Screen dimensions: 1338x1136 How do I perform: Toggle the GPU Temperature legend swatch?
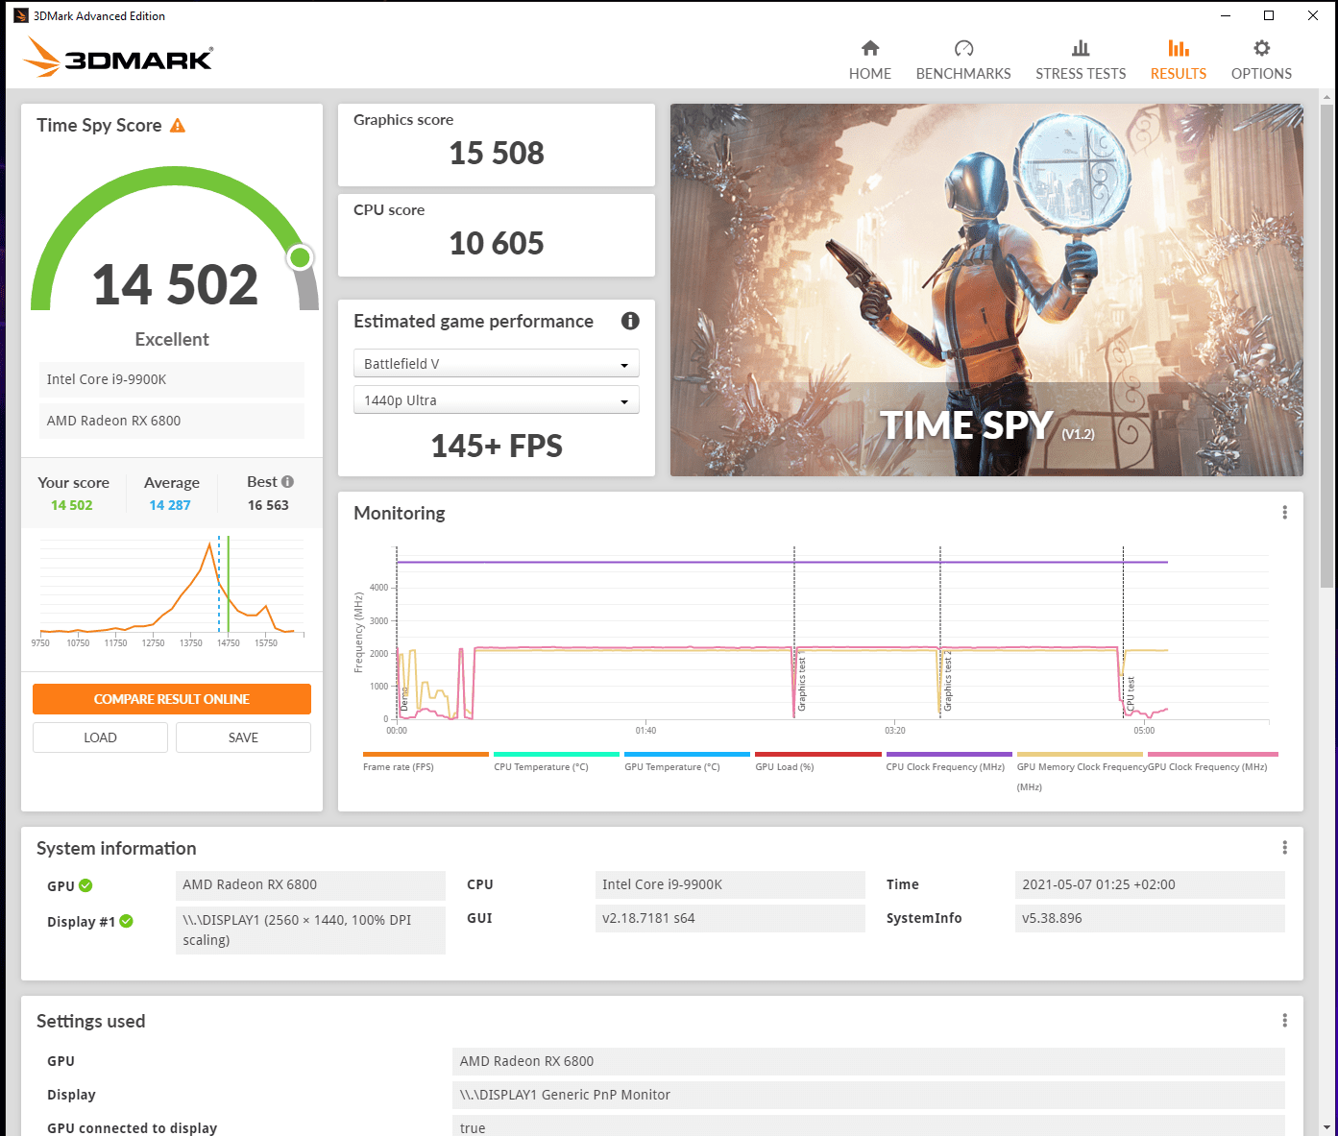click(x=687, y=755)
